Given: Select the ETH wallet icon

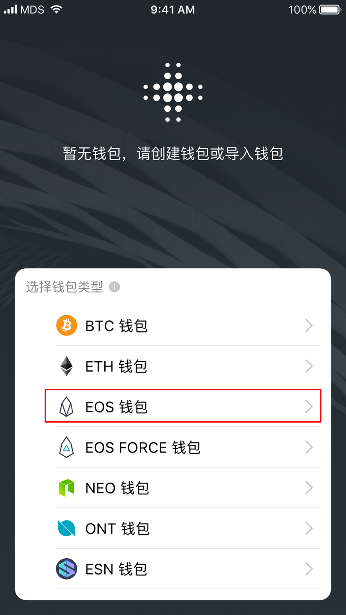Looking at the screenshot, I should 67,366.
